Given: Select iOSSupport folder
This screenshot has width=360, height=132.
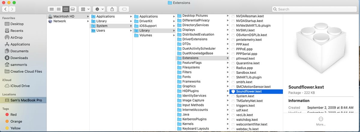Looking at the screenshot, I should coord(154,26).
